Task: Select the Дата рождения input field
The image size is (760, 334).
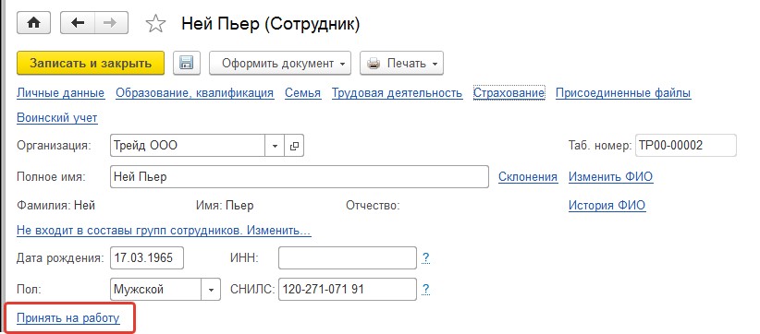Action: (x=147, y=257)
